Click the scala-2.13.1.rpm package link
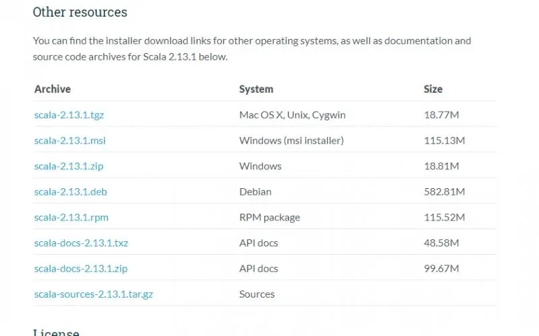This screenshot has width=539, height=336. point(71,217)
